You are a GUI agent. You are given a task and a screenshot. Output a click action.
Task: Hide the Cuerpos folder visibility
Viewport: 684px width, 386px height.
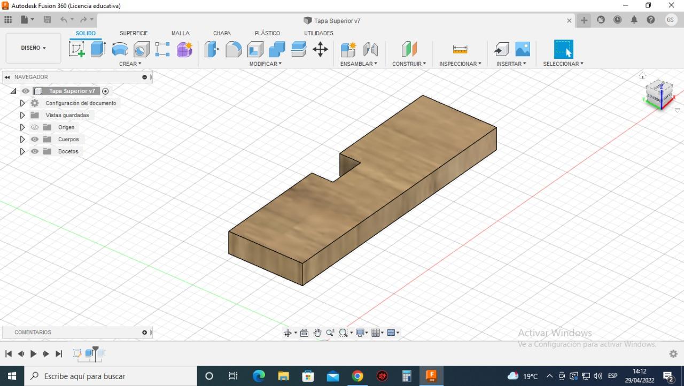[x=35, y=140]
